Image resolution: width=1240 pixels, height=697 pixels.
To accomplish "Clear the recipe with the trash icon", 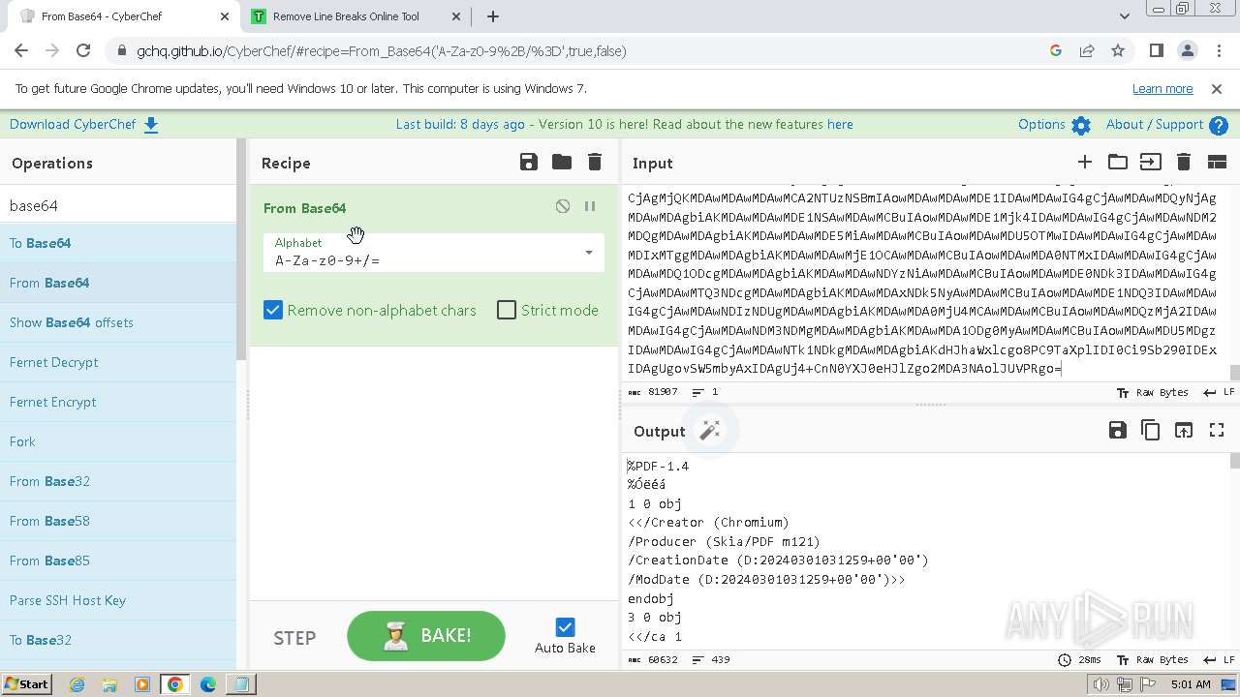I will [x=595, y=162].
